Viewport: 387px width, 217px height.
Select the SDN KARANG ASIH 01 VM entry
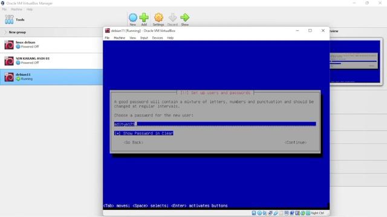(51, 61)
